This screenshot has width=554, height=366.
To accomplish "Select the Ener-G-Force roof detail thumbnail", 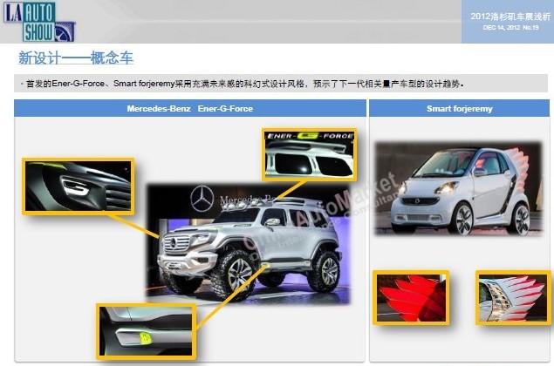I will (310, 154).
